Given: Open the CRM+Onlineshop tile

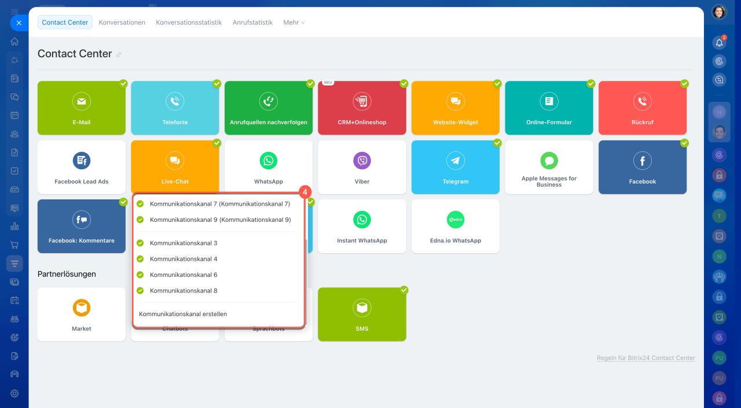Looking at the screenshot, I should click(x=362, y=108).
